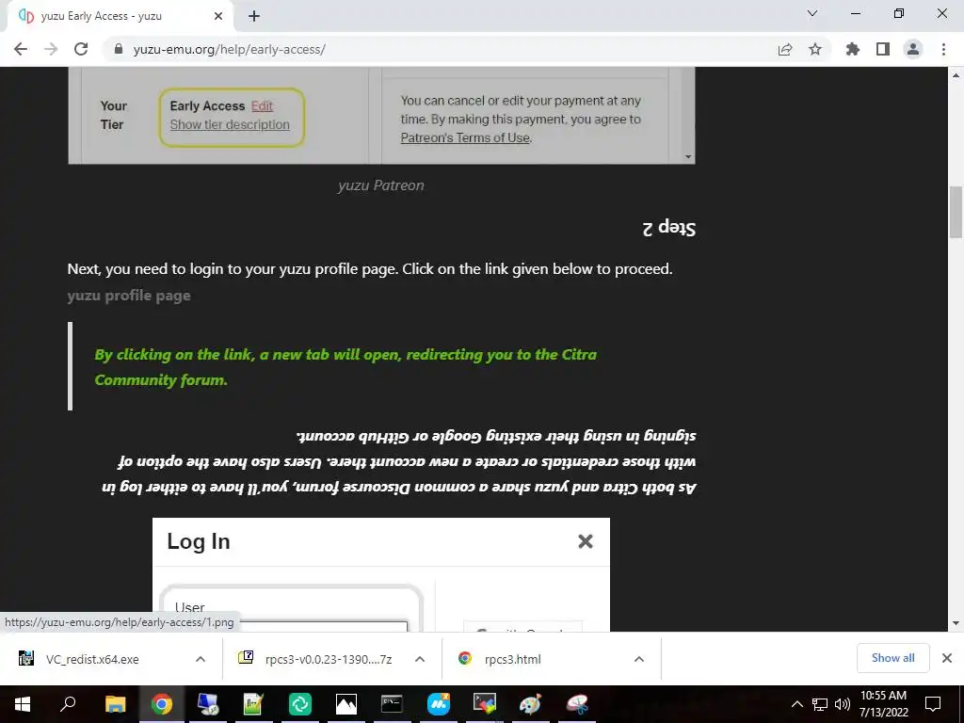Click the Log In screenshot image

(381, 575)
